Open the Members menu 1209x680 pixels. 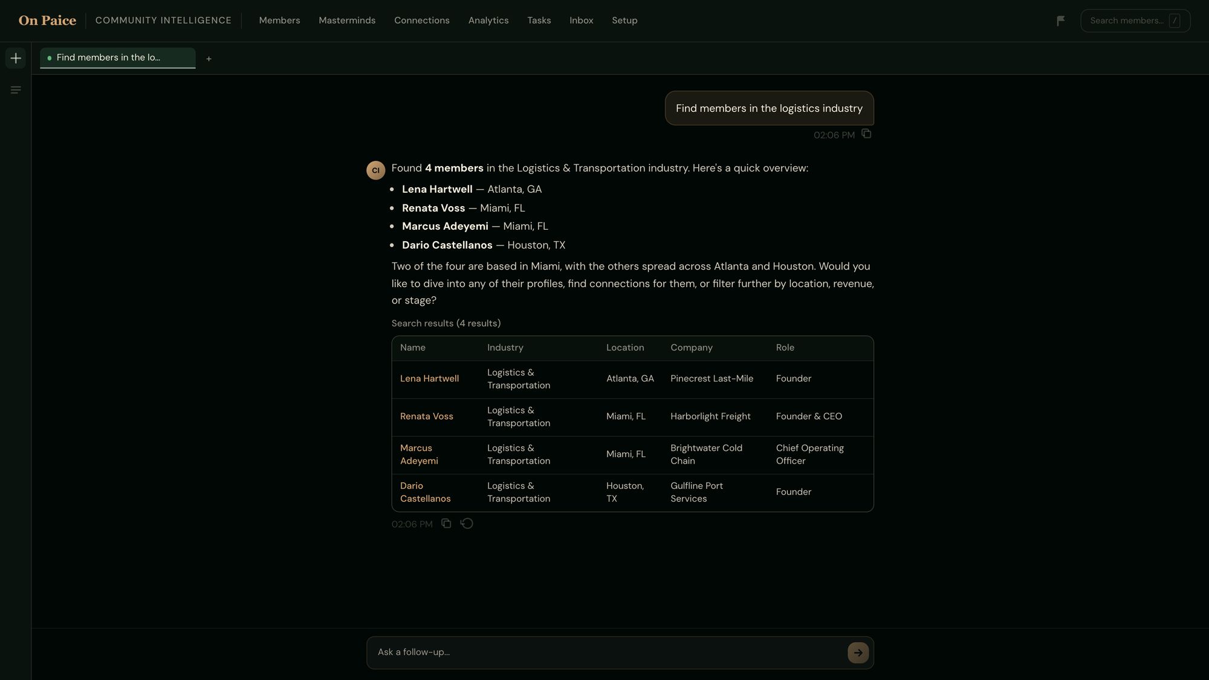(x=279, y=21)
